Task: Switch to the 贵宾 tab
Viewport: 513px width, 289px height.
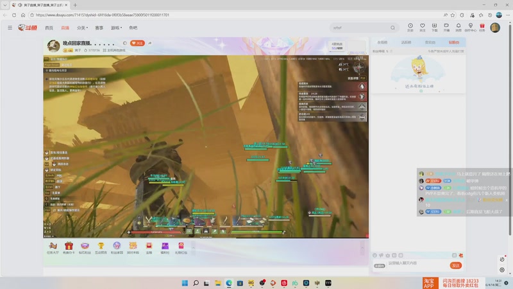Action: click(430, 42)
